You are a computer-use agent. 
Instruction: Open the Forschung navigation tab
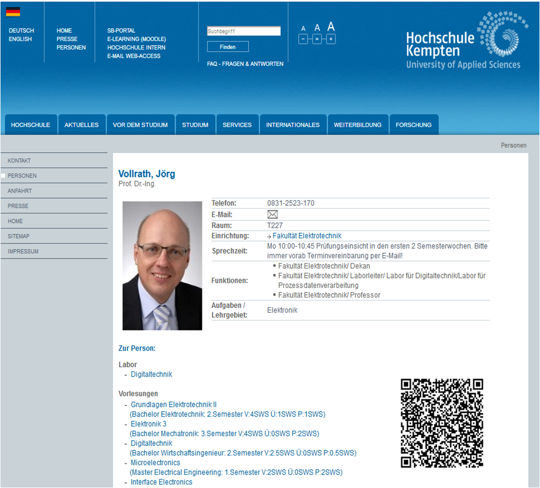(x=414, y=125)
